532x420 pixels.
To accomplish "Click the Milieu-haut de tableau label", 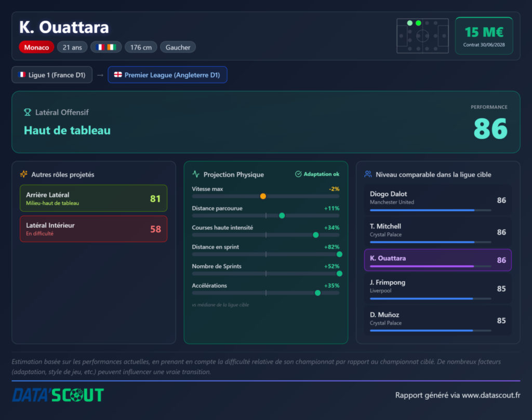I will 52,203.
